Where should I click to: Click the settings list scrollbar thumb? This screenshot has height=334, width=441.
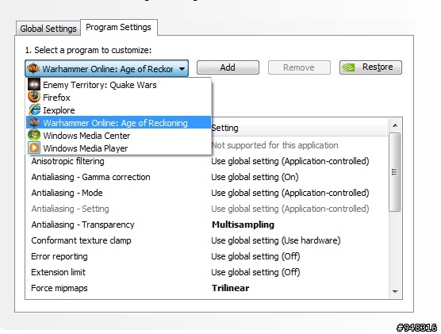click(x=395, y=172)
